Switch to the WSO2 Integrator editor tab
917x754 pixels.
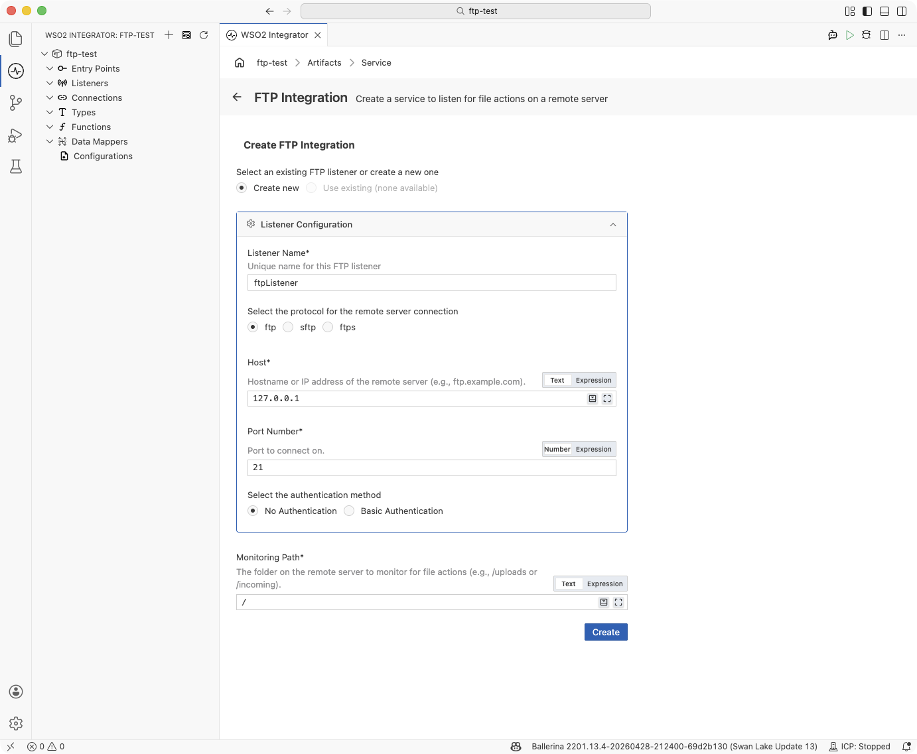click(x=273, y=35)
